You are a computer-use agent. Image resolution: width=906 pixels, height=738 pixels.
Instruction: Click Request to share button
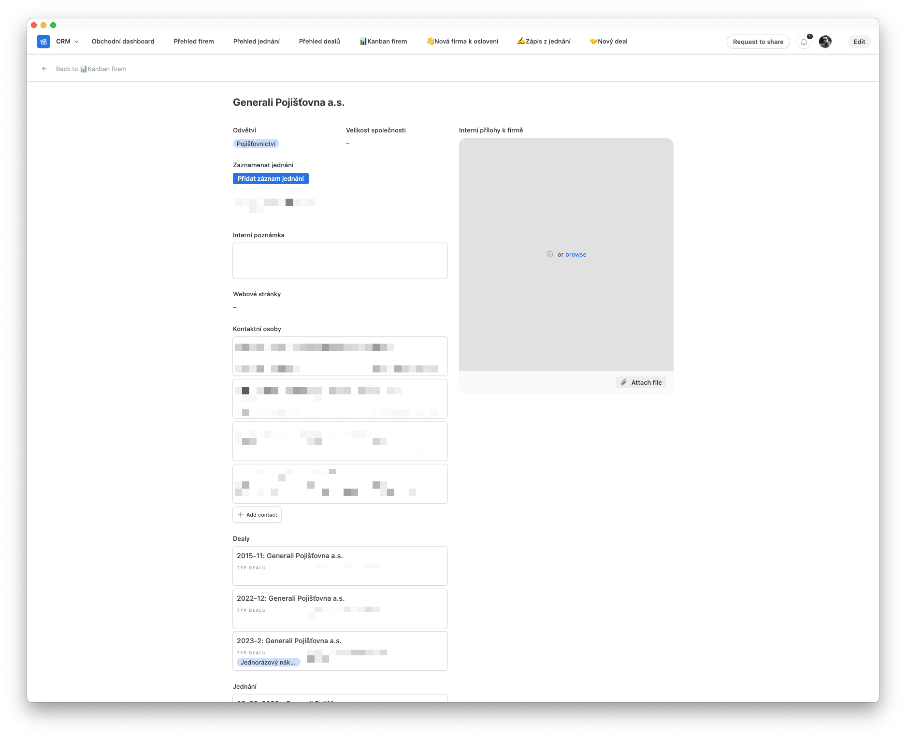click(x=758, y=42)
